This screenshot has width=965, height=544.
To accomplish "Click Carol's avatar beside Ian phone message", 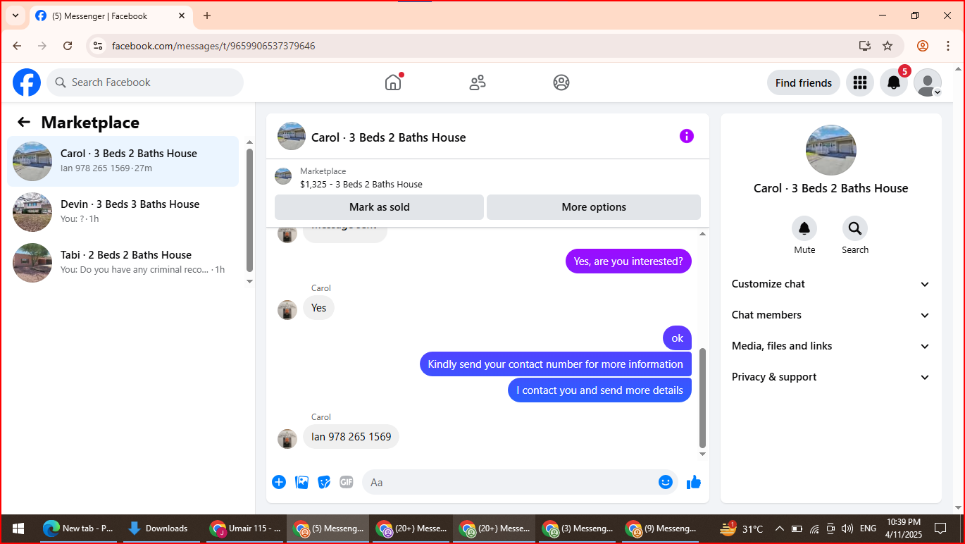I will pos(287,439).
